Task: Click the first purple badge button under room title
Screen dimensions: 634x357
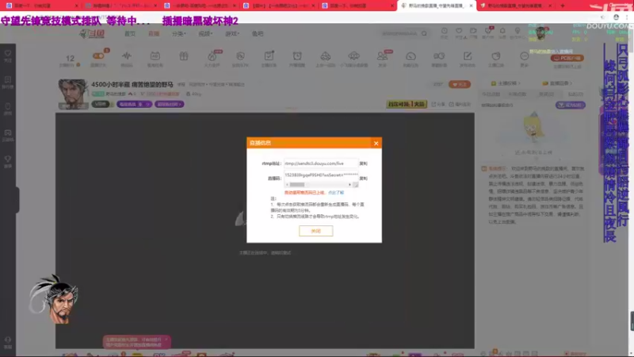Action: 134,104
